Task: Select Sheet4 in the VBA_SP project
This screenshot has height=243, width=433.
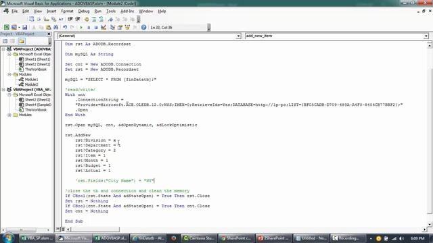Action: click(38, 105)
